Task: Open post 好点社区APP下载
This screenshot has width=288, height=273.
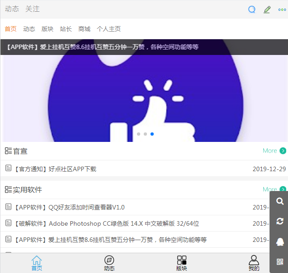Action: coord(55,169)
